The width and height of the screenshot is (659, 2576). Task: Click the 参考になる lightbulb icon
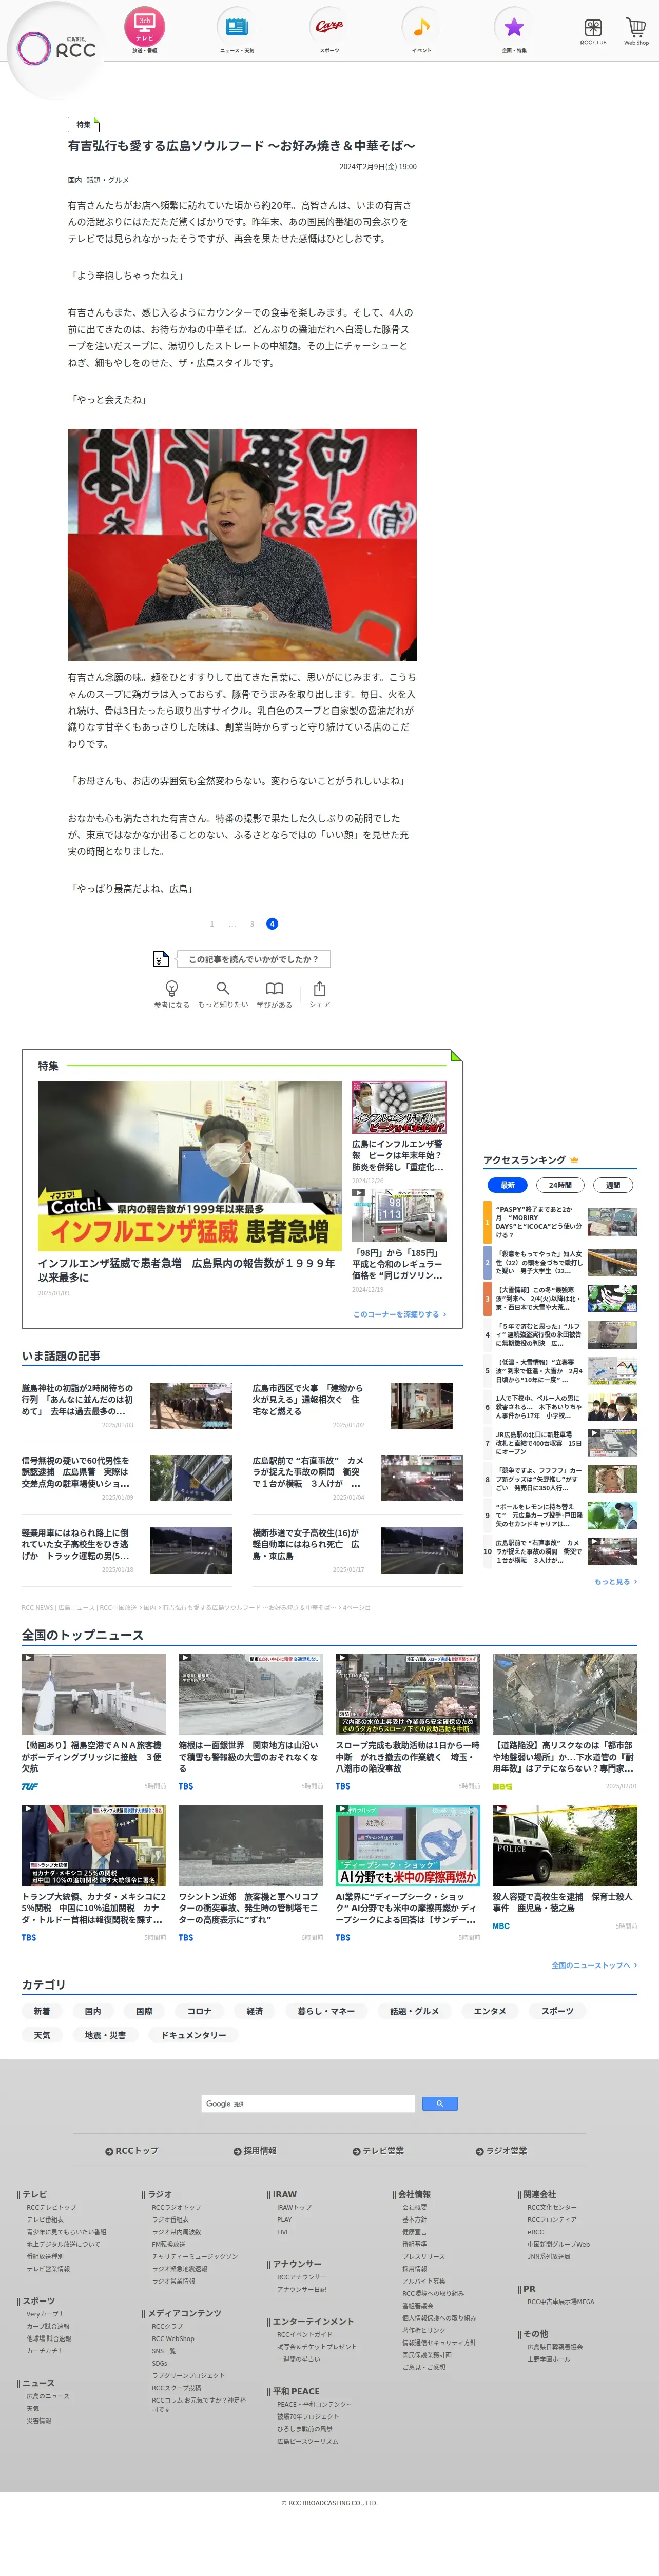click(171, 994)
